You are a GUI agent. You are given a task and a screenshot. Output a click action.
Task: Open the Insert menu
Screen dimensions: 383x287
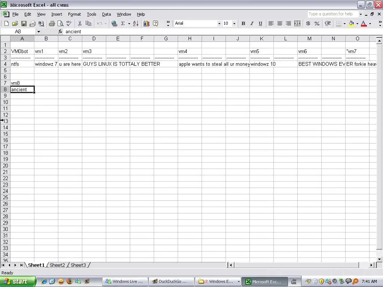pos(57,14)
